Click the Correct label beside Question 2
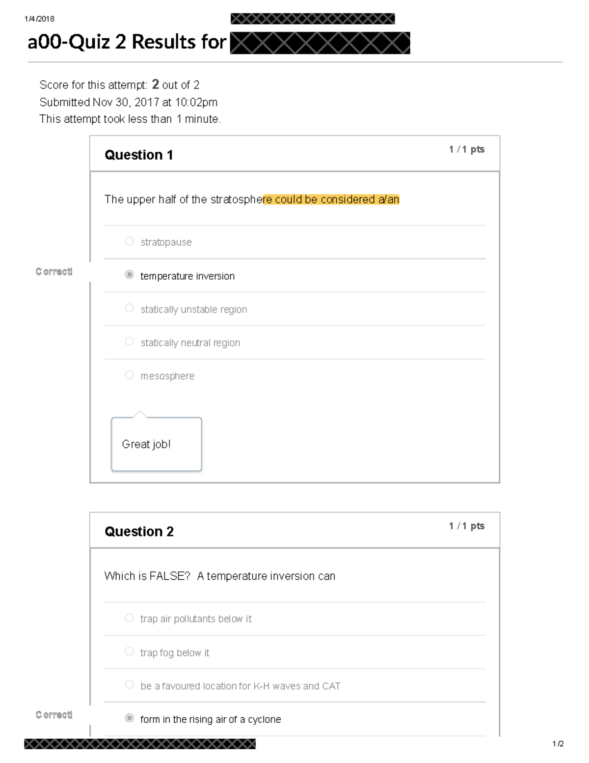 click(54, 715)
